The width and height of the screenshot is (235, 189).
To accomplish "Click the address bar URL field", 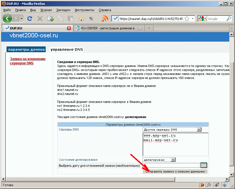I will (x=151, y=19).
